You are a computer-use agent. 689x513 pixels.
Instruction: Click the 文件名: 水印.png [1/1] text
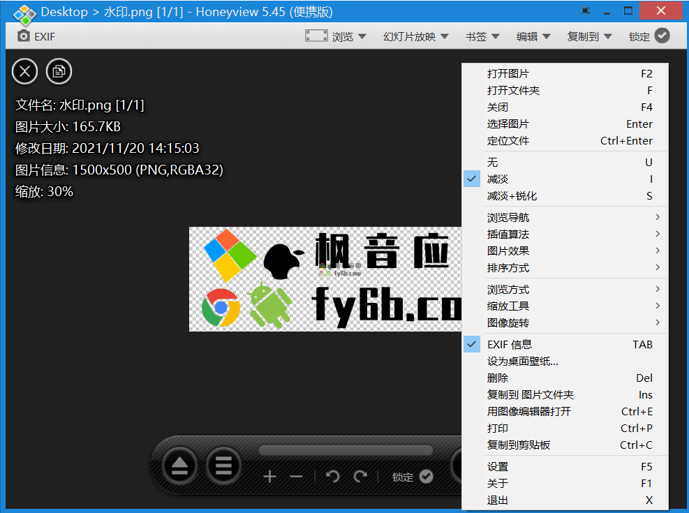pyautogui.click(x=80, y=105)
